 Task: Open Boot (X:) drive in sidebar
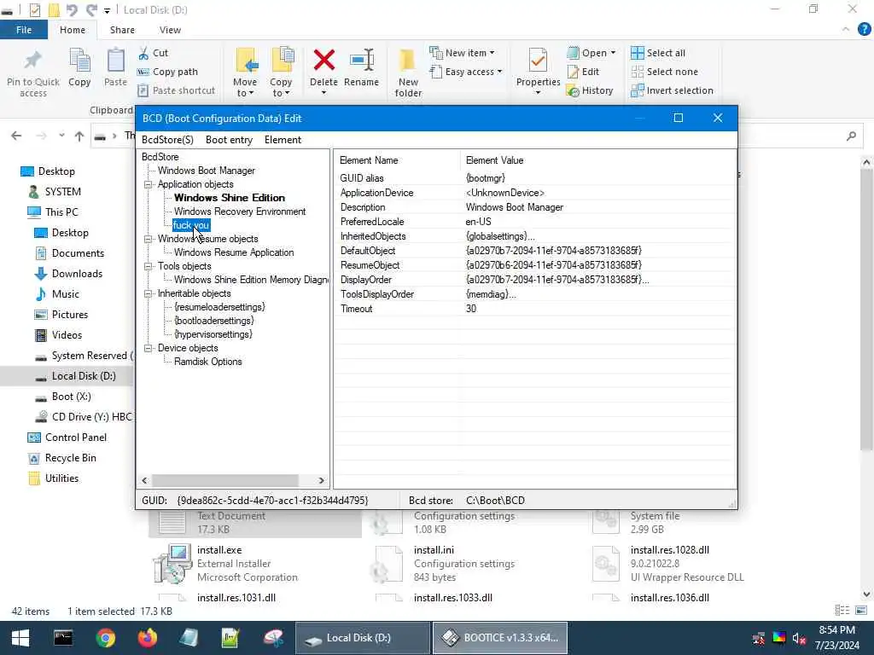point(71,397)
